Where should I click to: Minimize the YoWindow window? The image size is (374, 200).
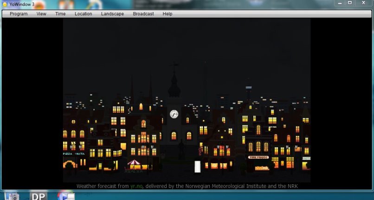(x=339, y=3)
